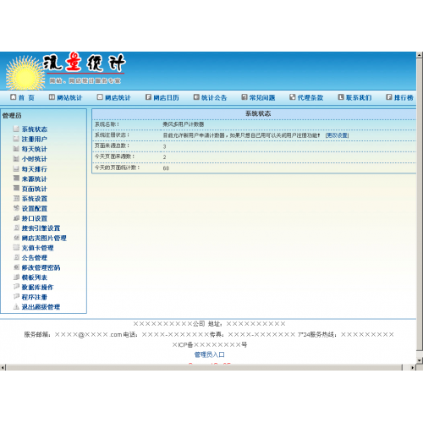This screenshot has height=423, width=423.
Task: Click the vertical scrollbar's down arrow
Action: (x=420, y=360)
